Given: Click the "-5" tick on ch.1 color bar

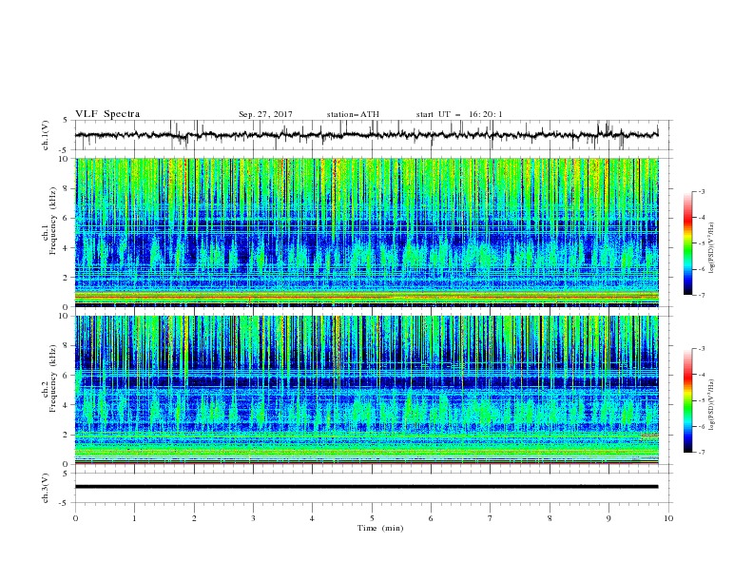Looking at the screenshot, I should (701, 243).
